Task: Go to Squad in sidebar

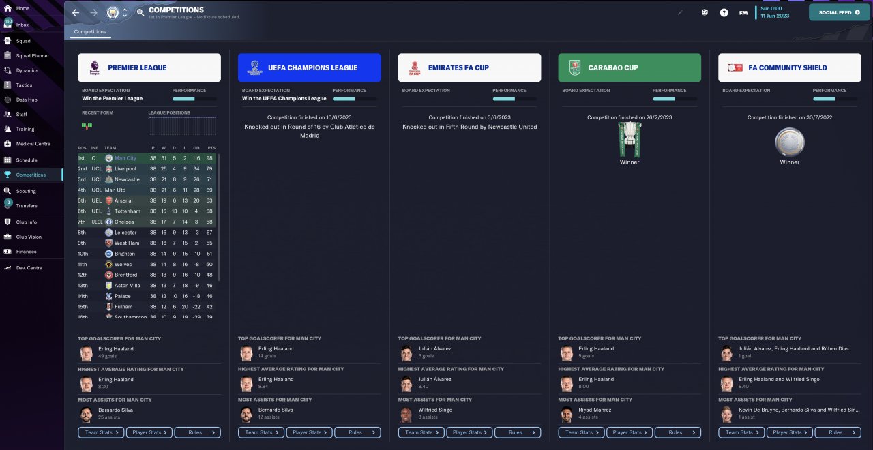Action: click(x=31, y=41)
